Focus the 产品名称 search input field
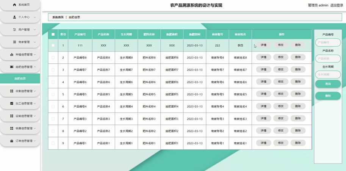This screenshot has height=171, width=346. point(328,58)
